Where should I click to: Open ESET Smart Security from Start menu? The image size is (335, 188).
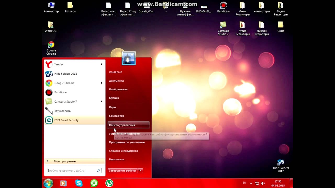(75, 120)
